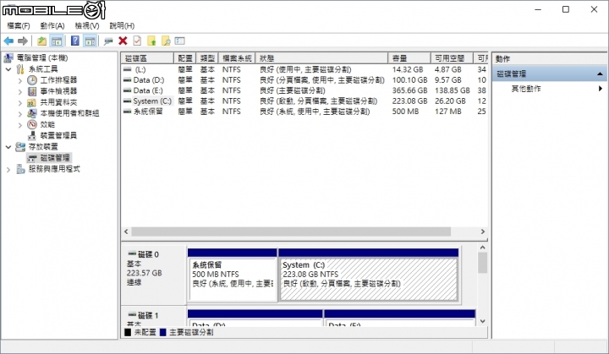
Task: Select 工作排程器 in the tree
Action: [x=58, y=80]
